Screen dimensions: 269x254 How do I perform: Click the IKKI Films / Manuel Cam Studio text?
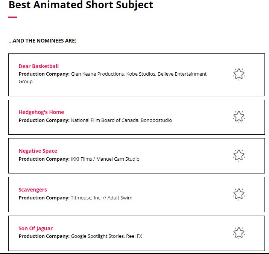pyautogui.click(x=105, y=159)
